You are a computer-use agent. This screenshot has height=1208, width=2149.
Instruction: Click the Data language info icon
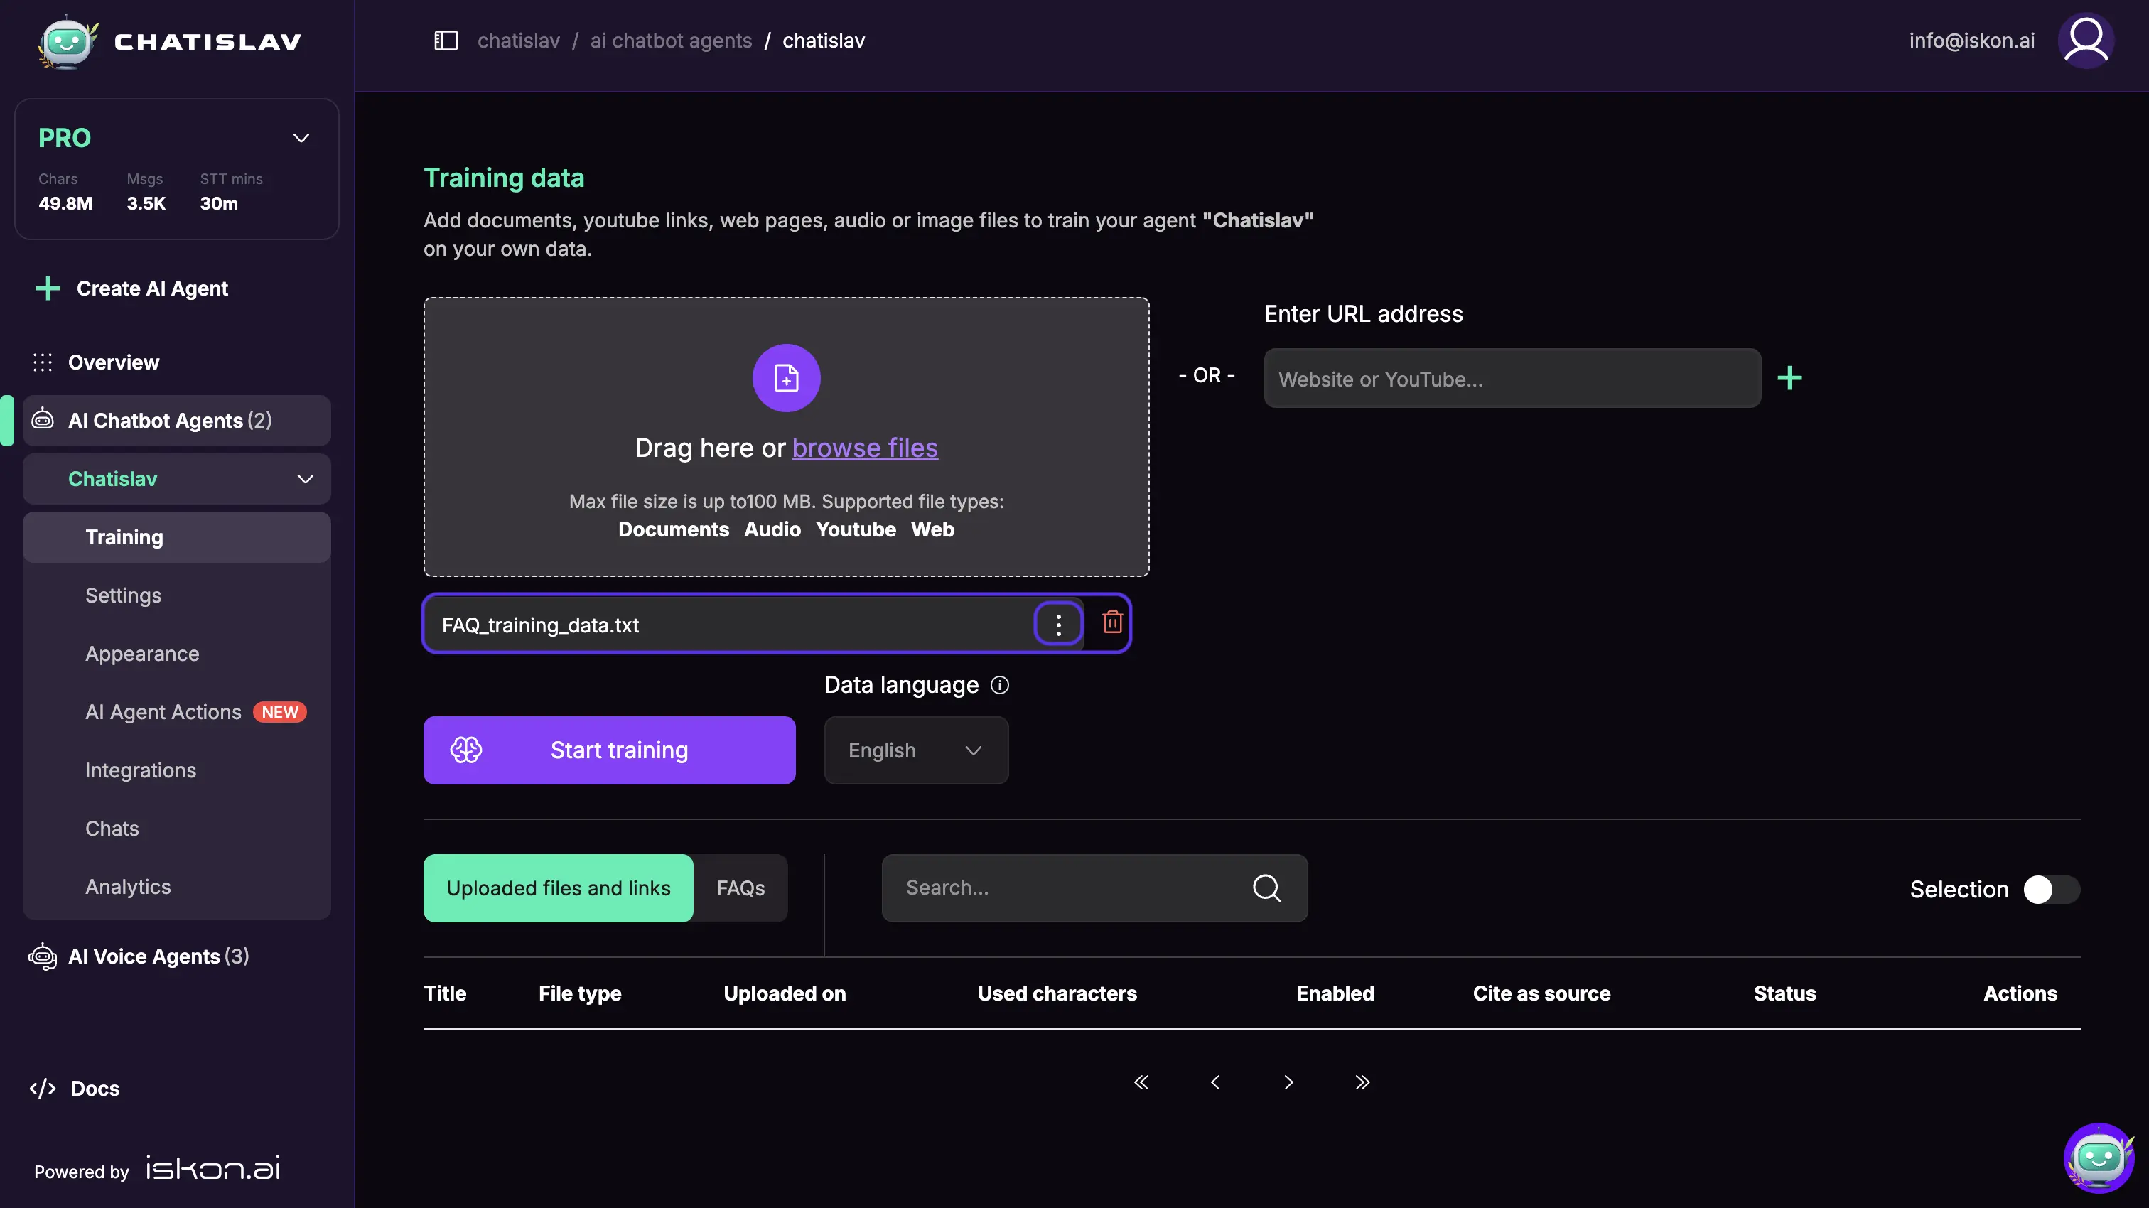click(999, 685)
